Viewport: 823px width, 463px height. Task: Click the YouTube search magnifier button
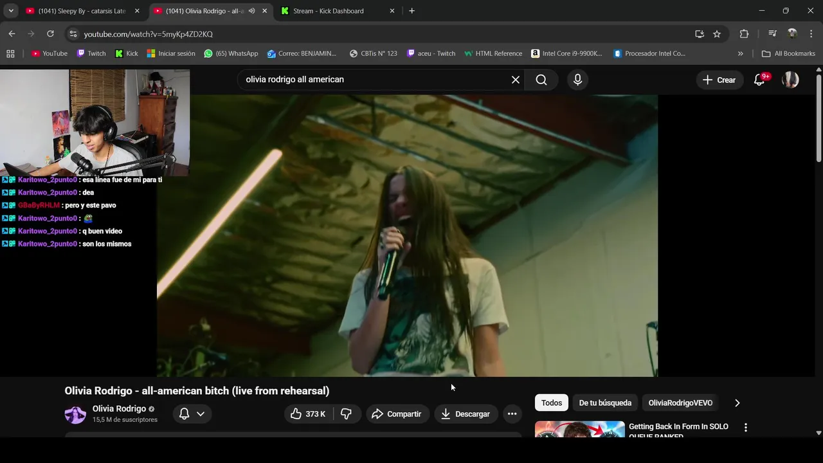pos(541,80)
